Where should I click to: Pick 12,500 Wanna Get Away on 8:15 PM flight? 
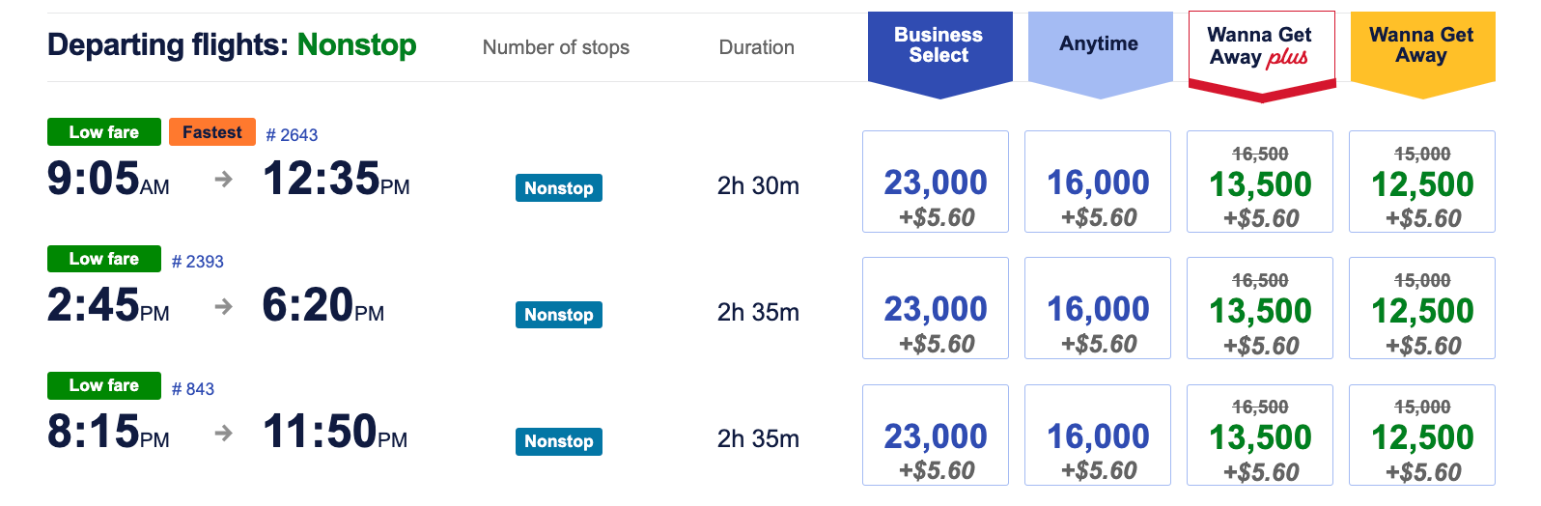click(x=1422, y=436)
